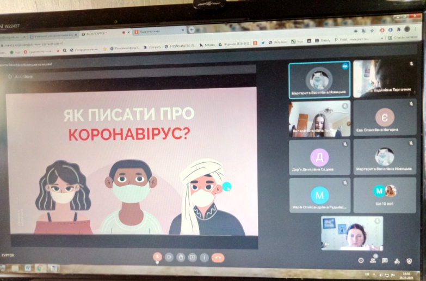Close the Meet 'ГУРТОК' tab
The image size is (426, 281).
pyautogui.click(x=128, y=32)
